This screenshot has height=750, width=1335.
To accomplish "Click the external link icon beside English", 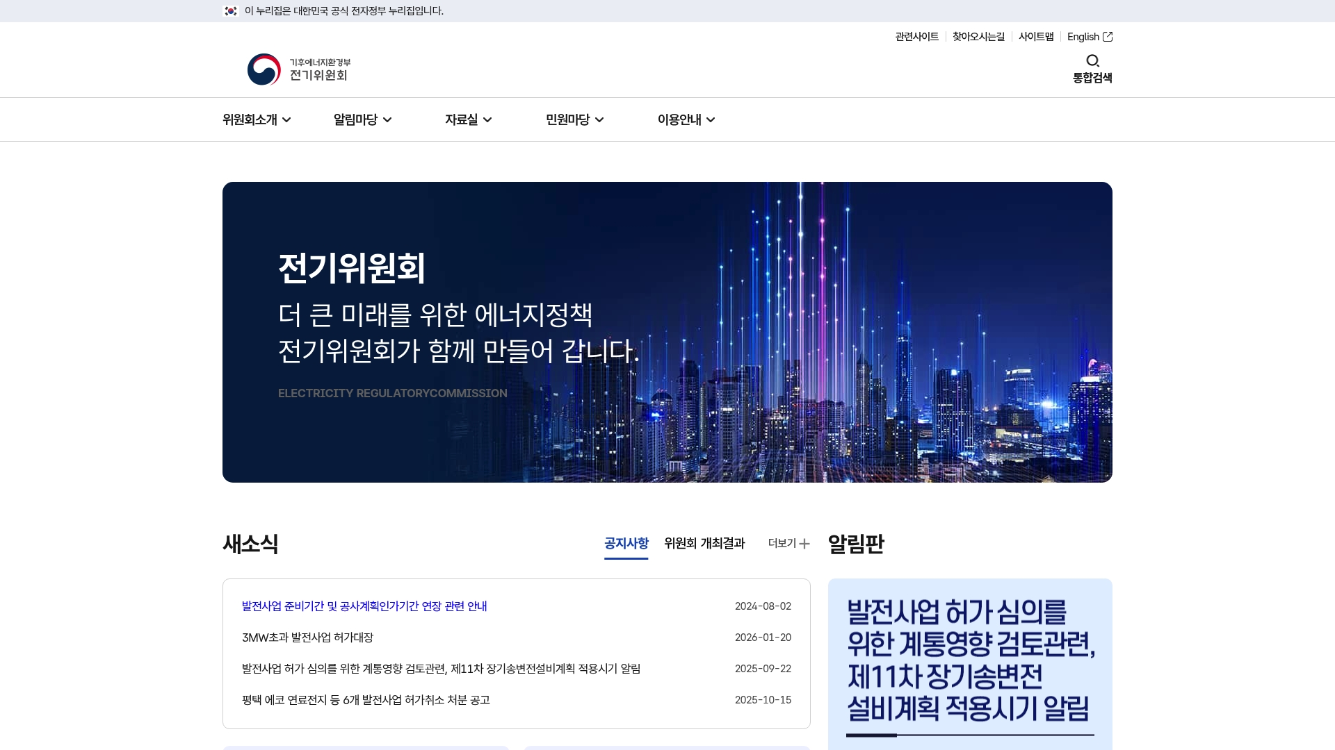I will coord(1108,37).
